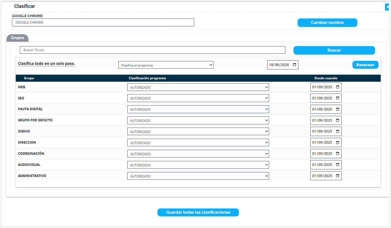Focus the Buscar Grupo search field
This screenshot has height=228, width=391.
click(x=153, y=50)
